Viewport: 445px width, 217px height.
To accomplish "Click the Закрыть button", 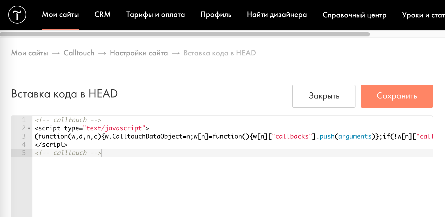I will pos(324,96).
